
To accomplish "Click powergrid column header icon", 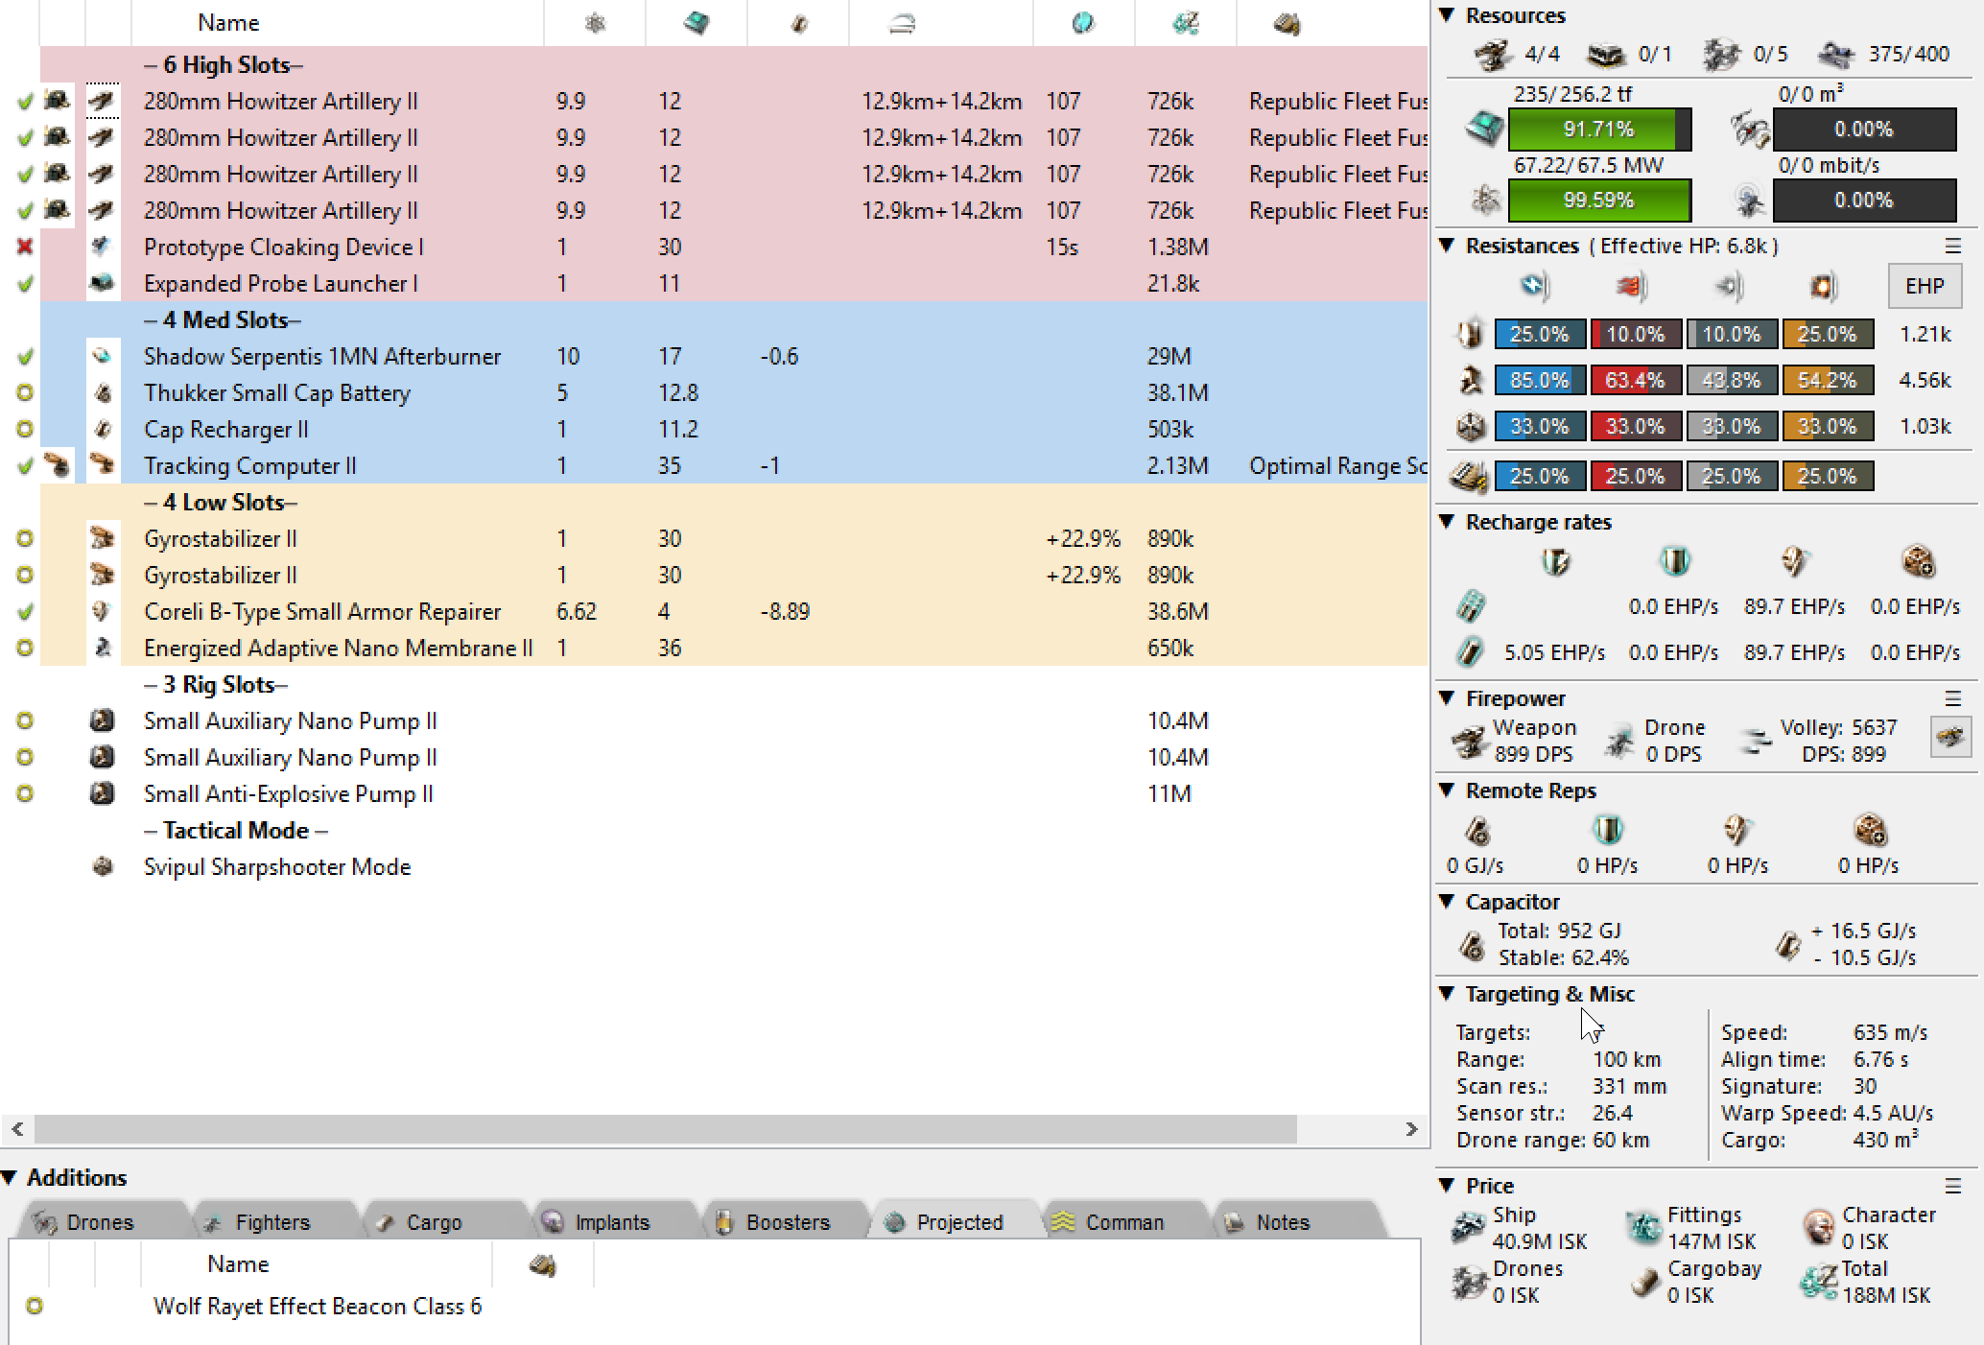I will [x=595, y=23].
